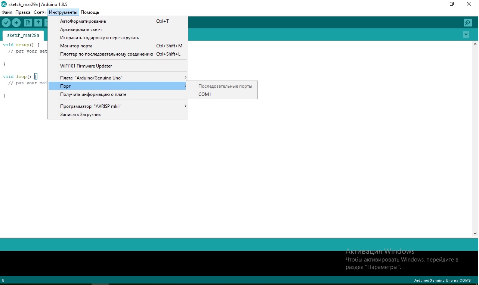479x285 pixels.
Task: Minimize the Arduino window
Action: tap(435, 4)
